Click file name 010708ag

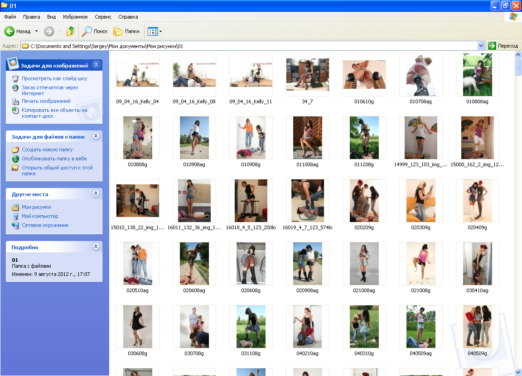(x=420, y=101)
